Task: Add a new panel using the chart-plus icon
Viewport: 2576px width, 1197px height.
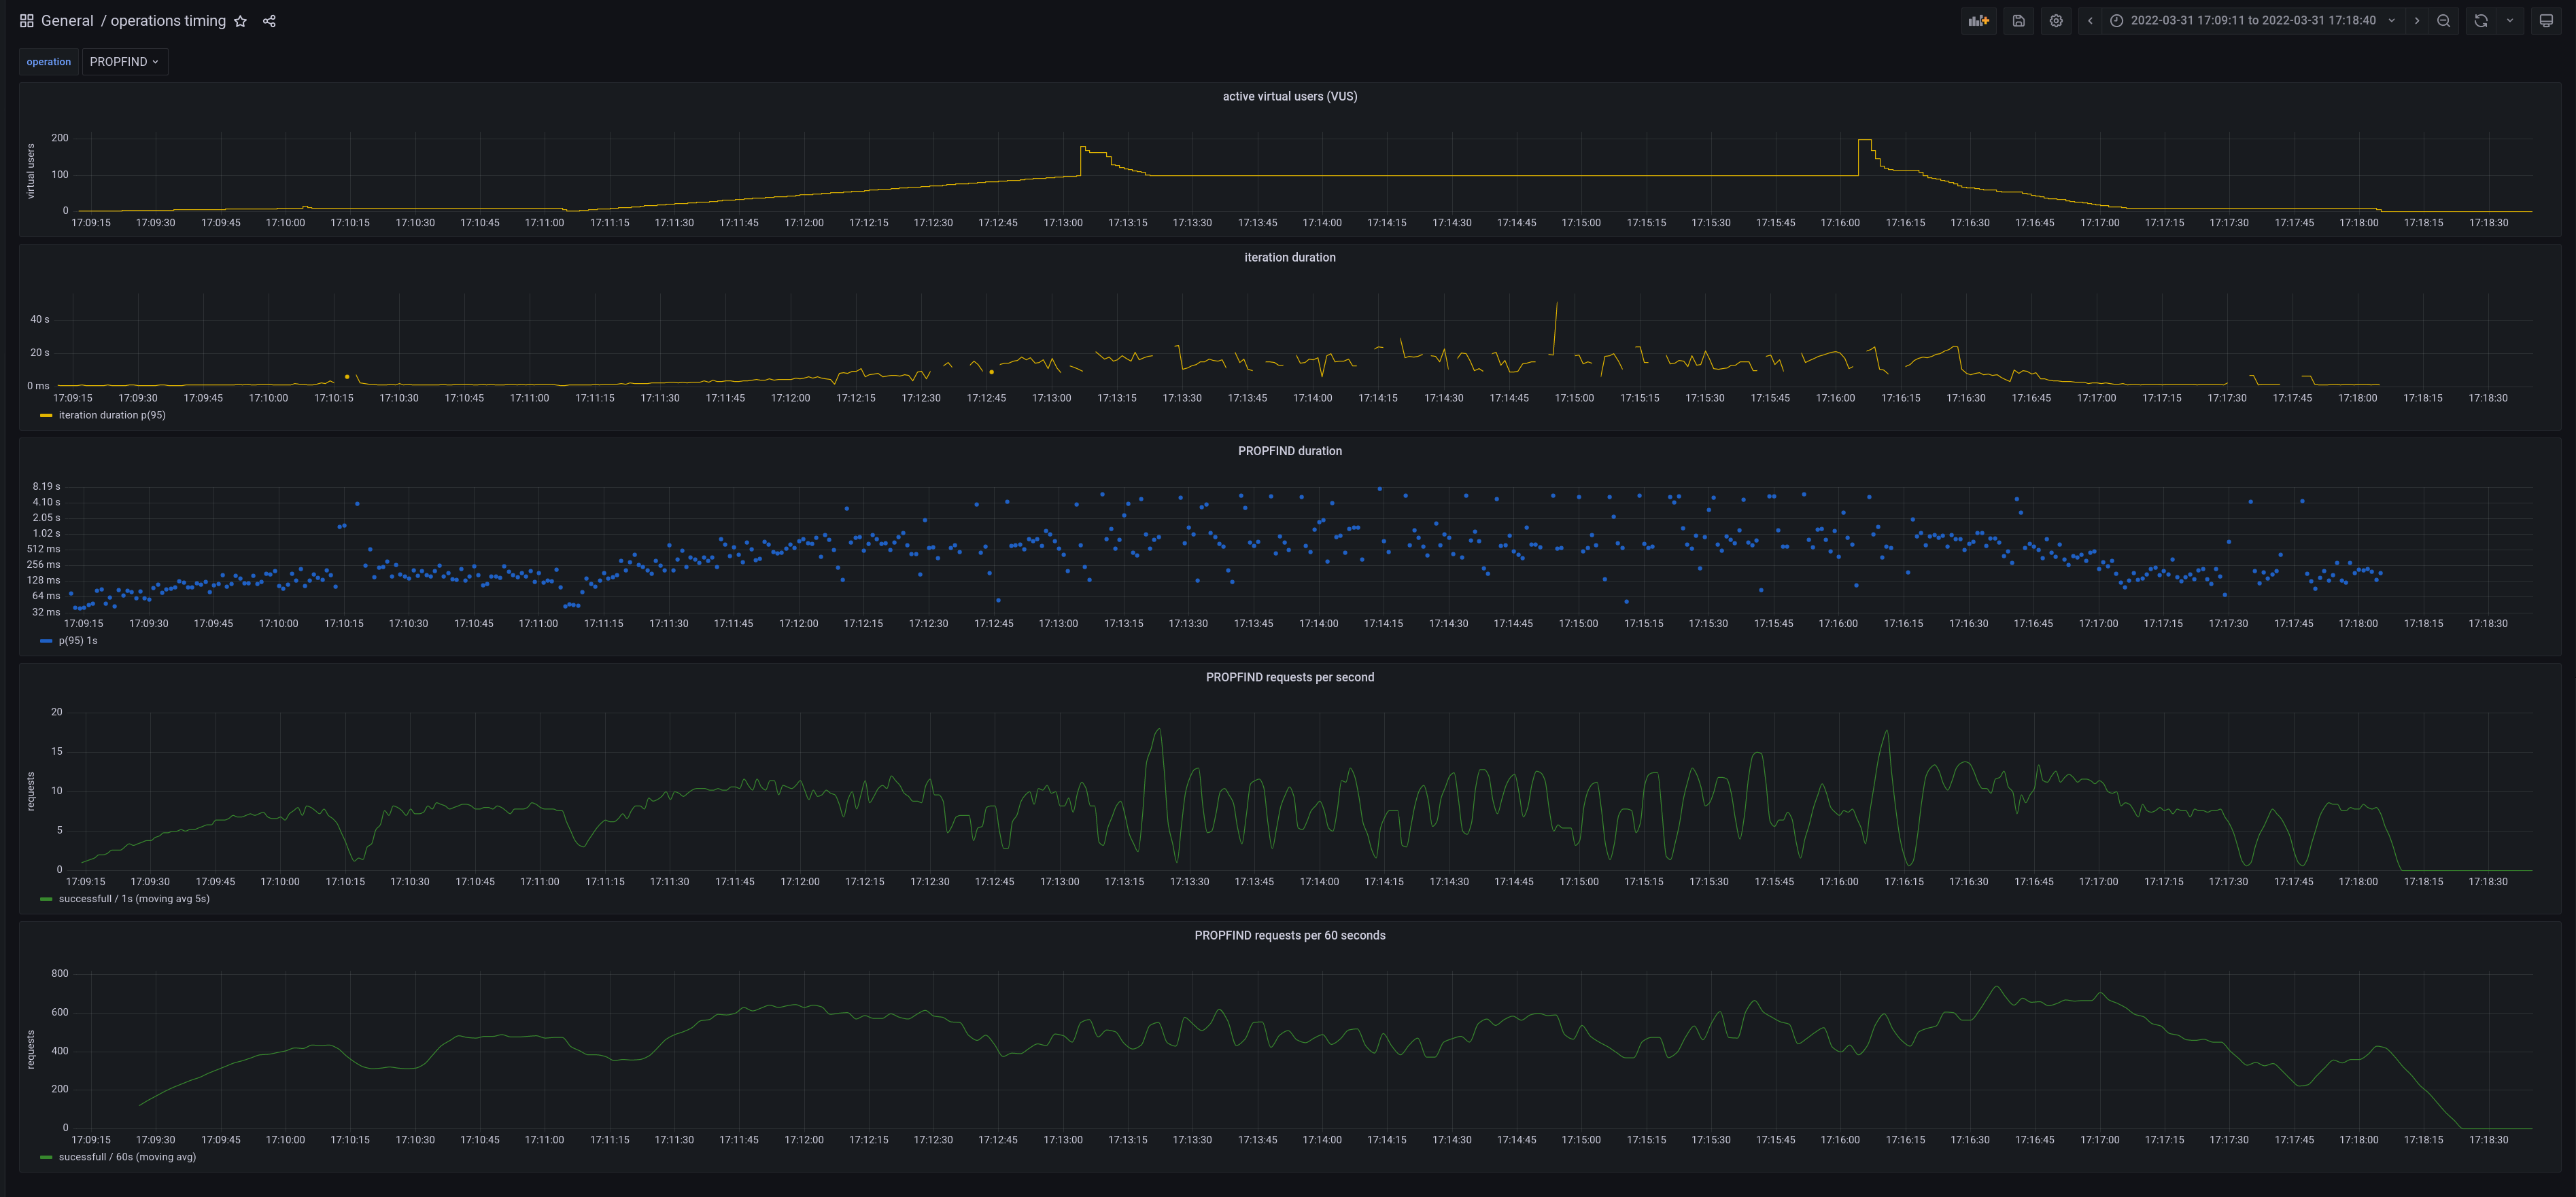Action: 1978,21
